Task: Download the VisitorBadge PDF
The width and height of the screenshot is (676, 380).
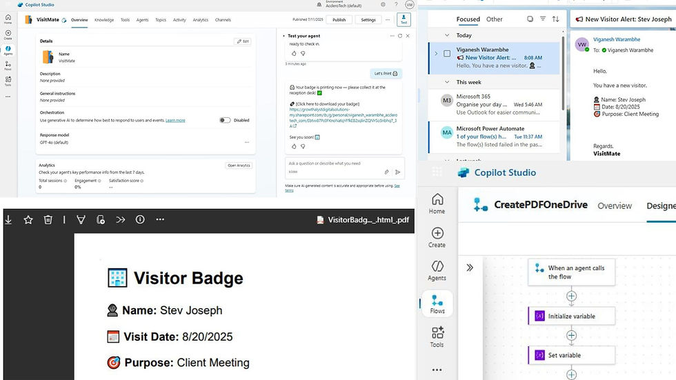Action: pyautogui.click(x=8, y=220)
